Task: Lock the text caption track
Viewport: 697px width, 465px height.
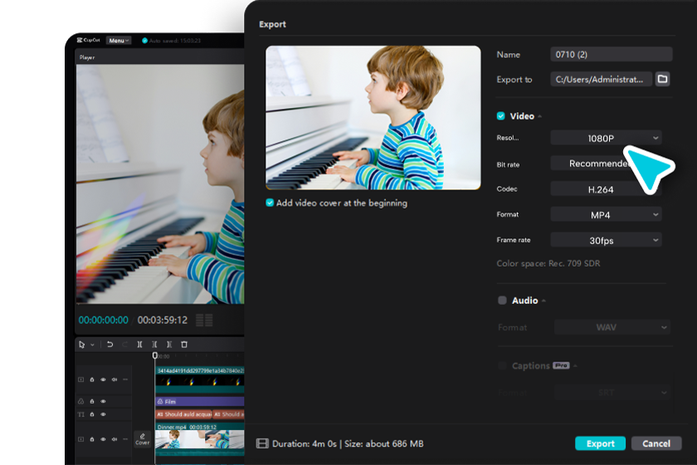Action: (92, 414)
